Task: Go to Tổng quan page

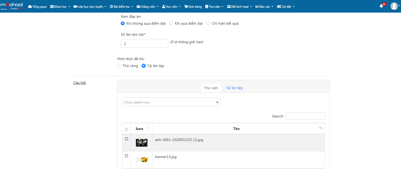Action: pyautogui.click(x=38, y=7)
